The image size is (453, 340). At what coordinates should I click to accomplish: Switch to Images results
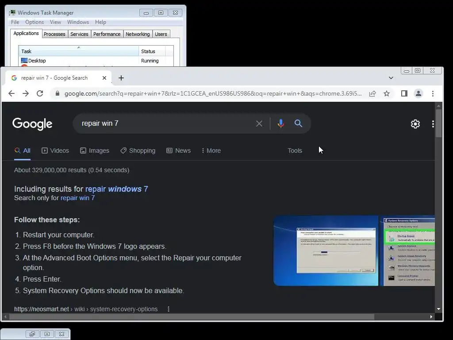click(95, 151)
